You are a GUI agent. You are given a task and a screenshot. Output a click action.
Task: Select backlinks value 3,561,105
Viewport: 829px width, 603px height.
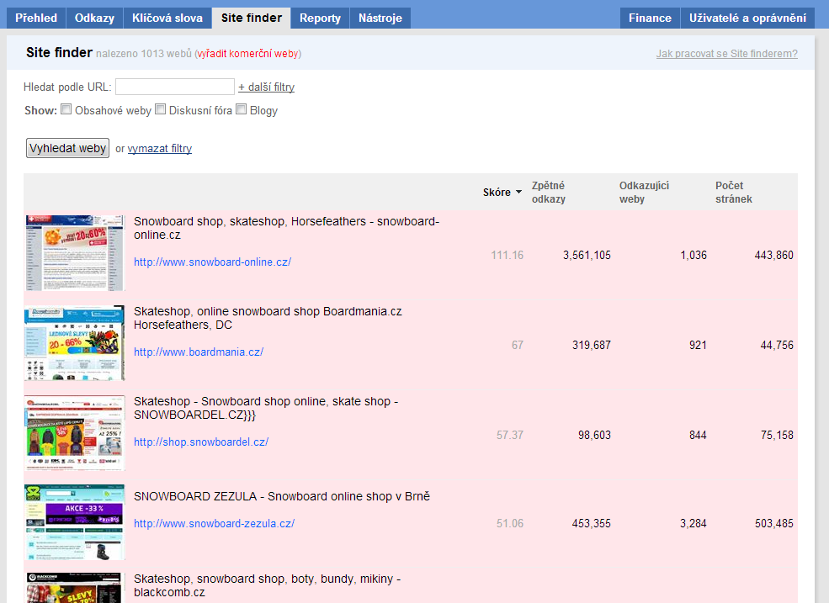587,256
